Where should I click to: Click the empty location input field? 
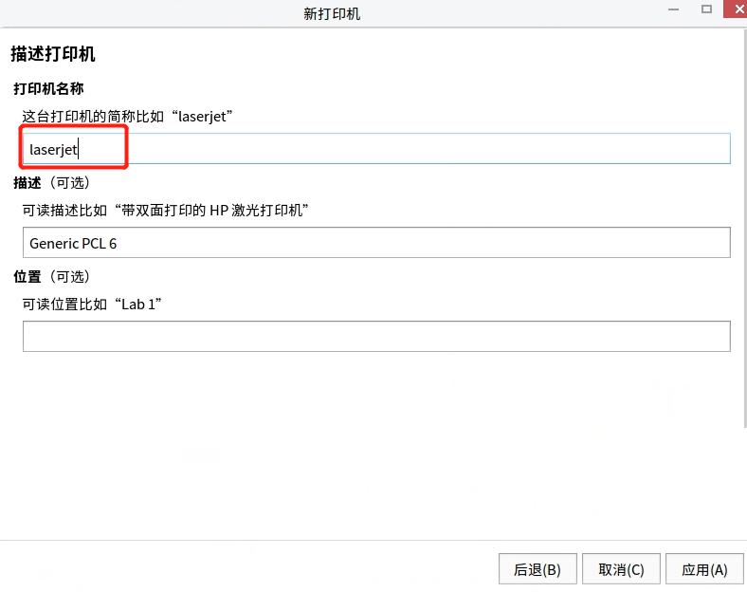pyautogui.click(x=376, y=337)
